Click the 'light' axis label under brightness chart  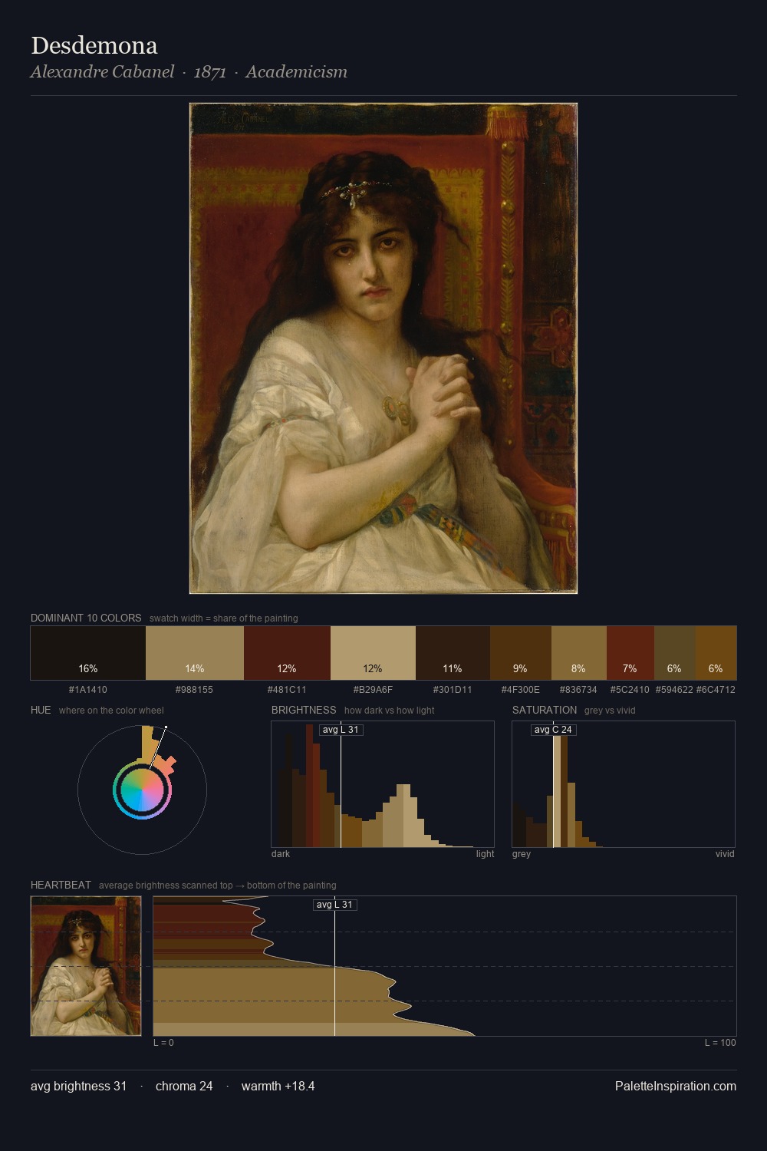pos(485,854)
